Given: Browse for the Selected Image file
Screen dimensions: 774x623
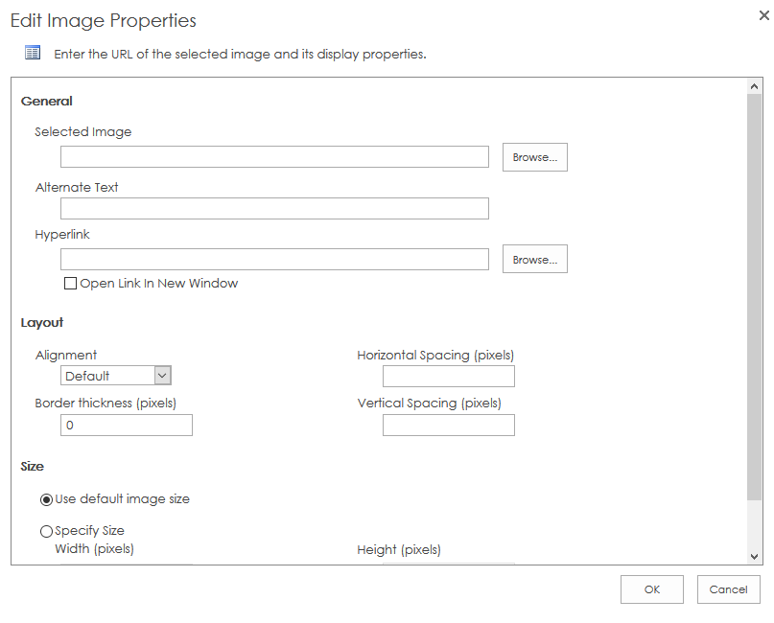Looking at the screenshot, I should point(535,157).
